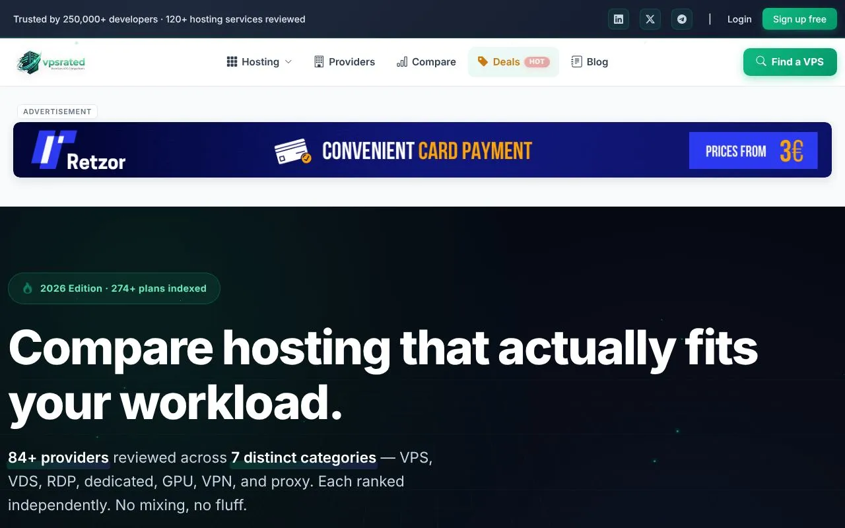Open the Blog menu item
845x528 pixels.
coord(590,62)
